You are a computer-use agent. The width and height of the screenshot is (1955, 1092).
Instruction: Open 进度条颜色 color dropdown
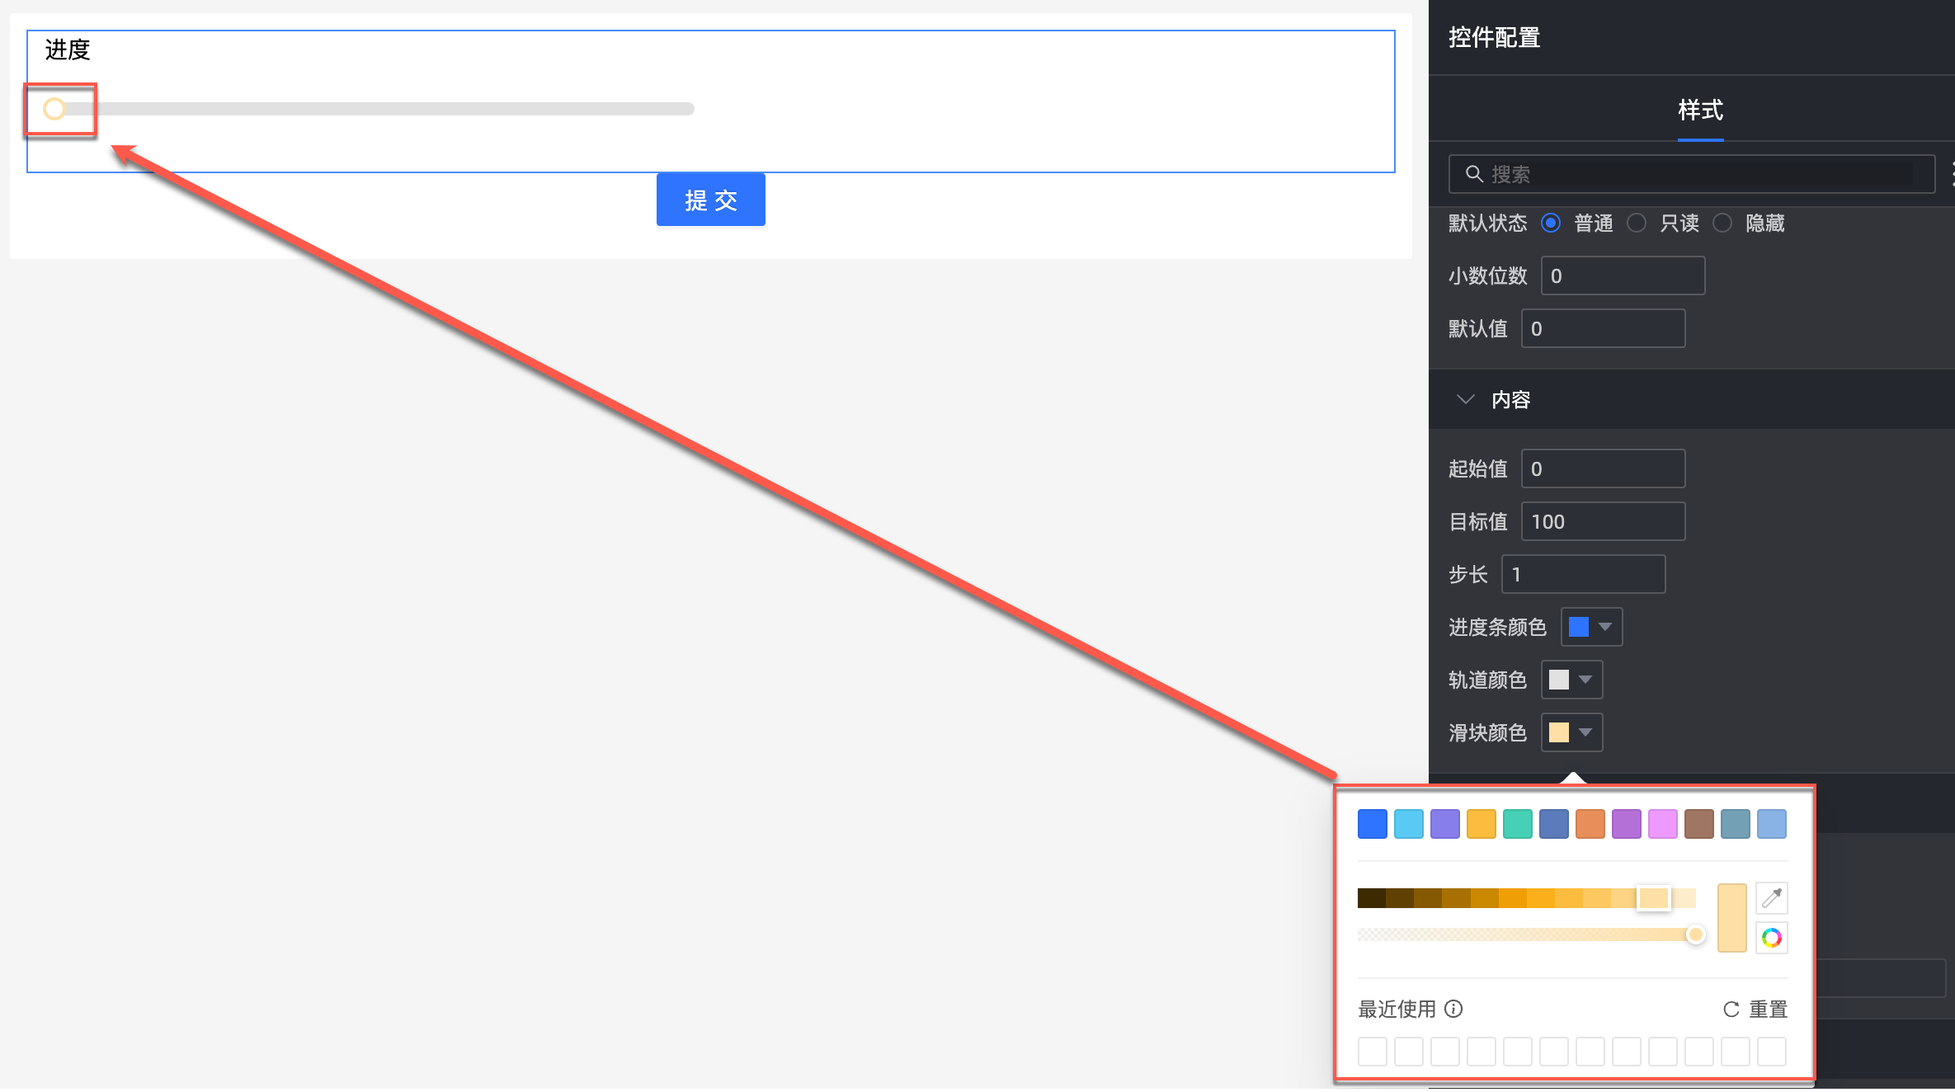tap(1591, 627)
